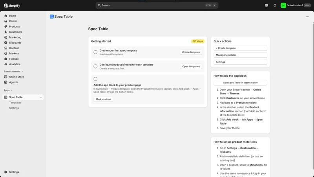The width and height of the screenshot is (314, 177).
Task: Click the search magnifier icon
Action: [x=99, y=6]
